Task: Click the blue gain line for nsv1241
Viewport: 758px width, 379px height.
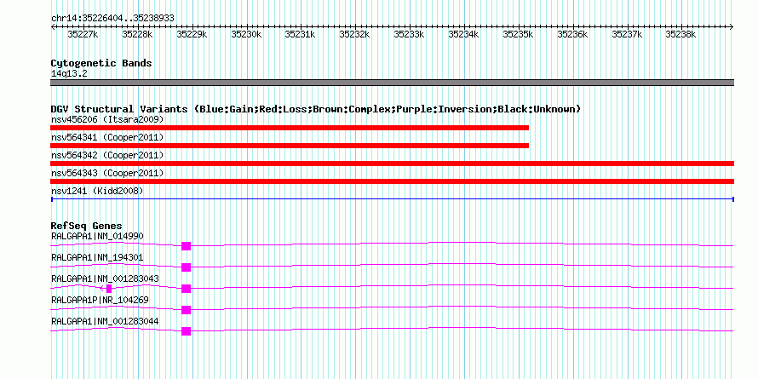Action: (392, 199)
